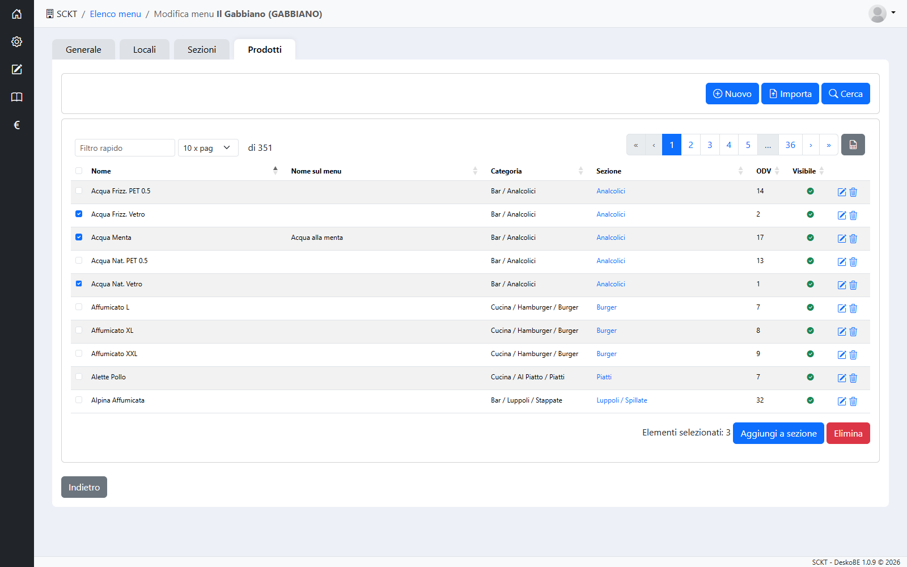The image size is (907, 567).
Task: Click the euro icon in sidebar
Action: (17, 125)
